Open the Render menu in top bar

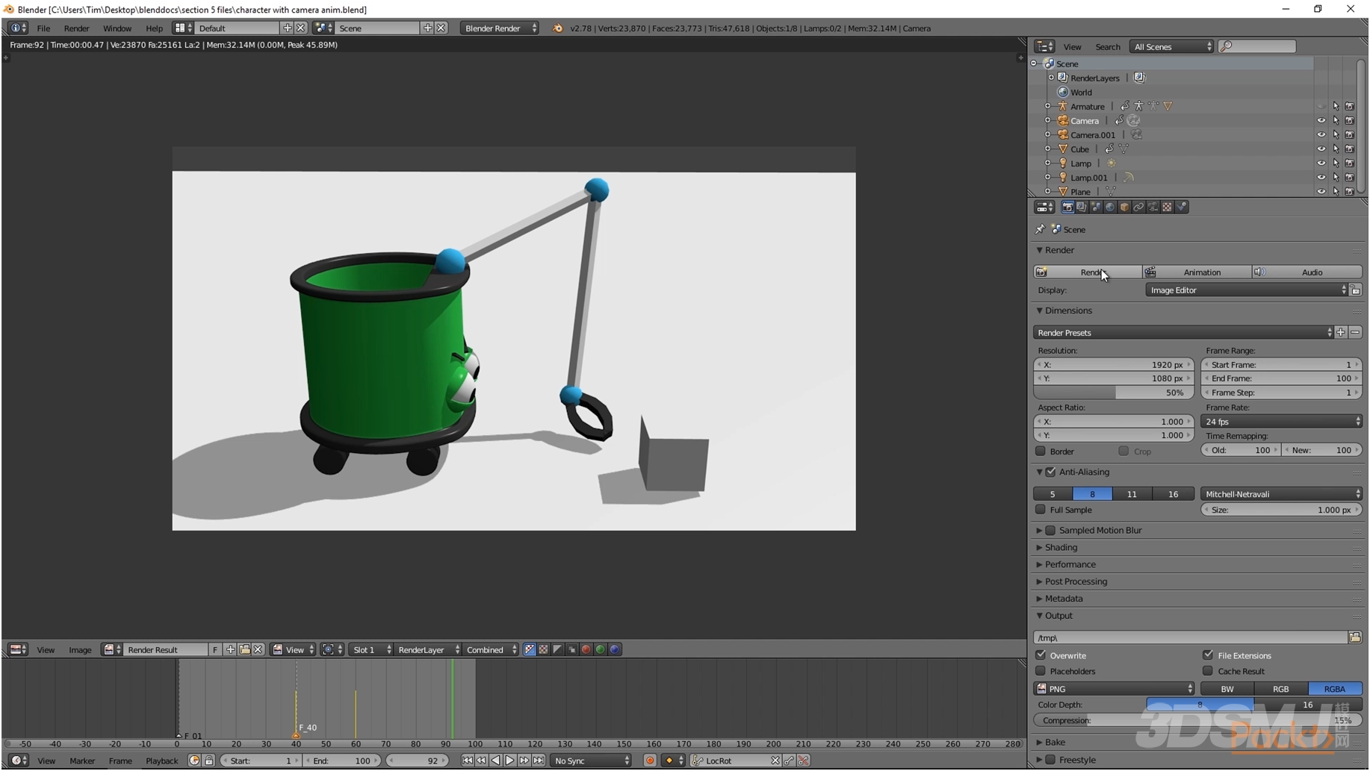click(x=76, y=28)
